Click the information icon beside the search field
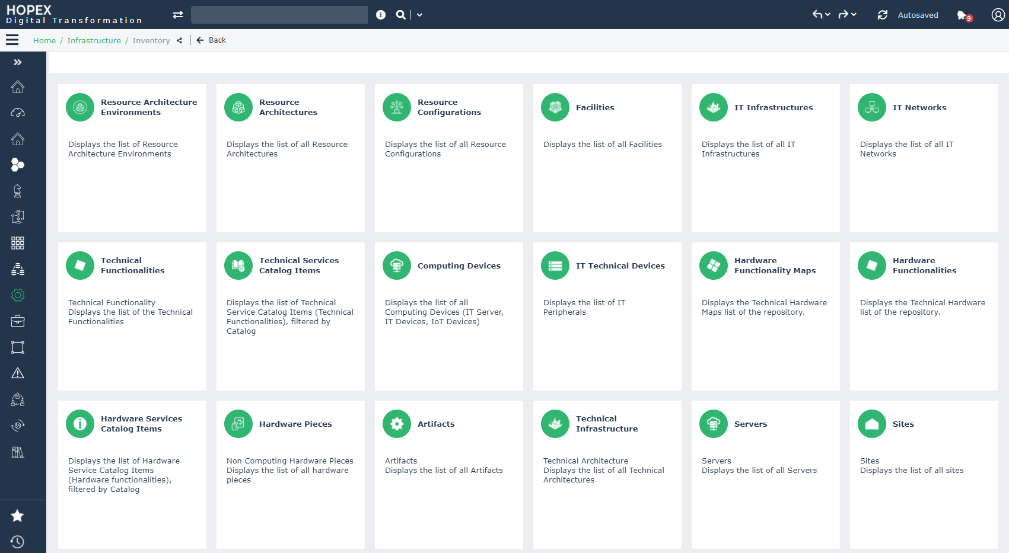Viewport: 1009px width, 553px height. coord(381,15)
